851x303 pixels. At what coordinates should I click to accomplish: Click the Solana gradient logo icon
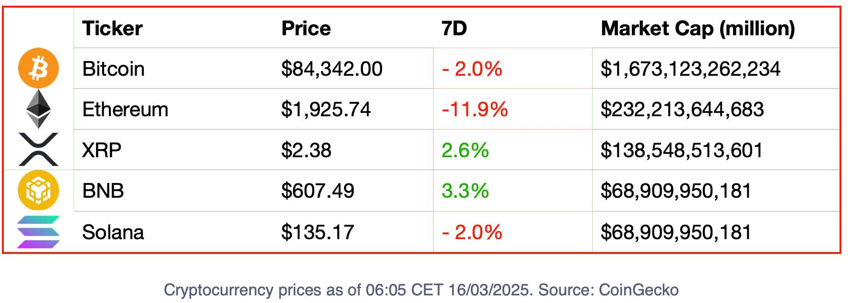[38, 232]
